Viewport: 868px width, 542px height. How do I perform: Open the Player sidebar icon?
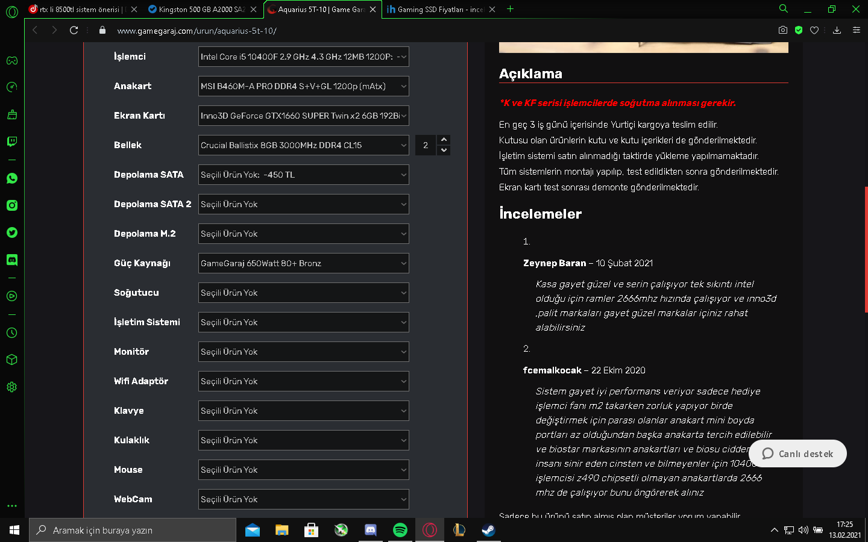tap(12, 296)
